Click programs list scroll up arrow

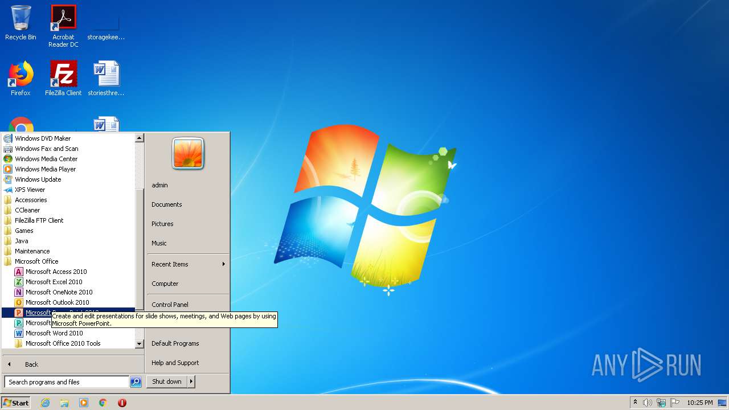[139, 138]
